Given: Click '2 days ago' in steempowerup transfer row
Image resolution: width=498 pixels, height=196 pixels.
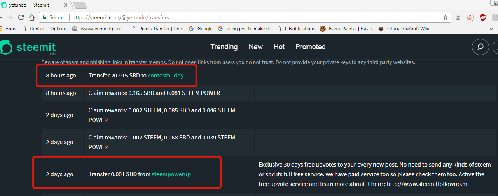Looking at the screenshot, I should [x=59, y=174].
